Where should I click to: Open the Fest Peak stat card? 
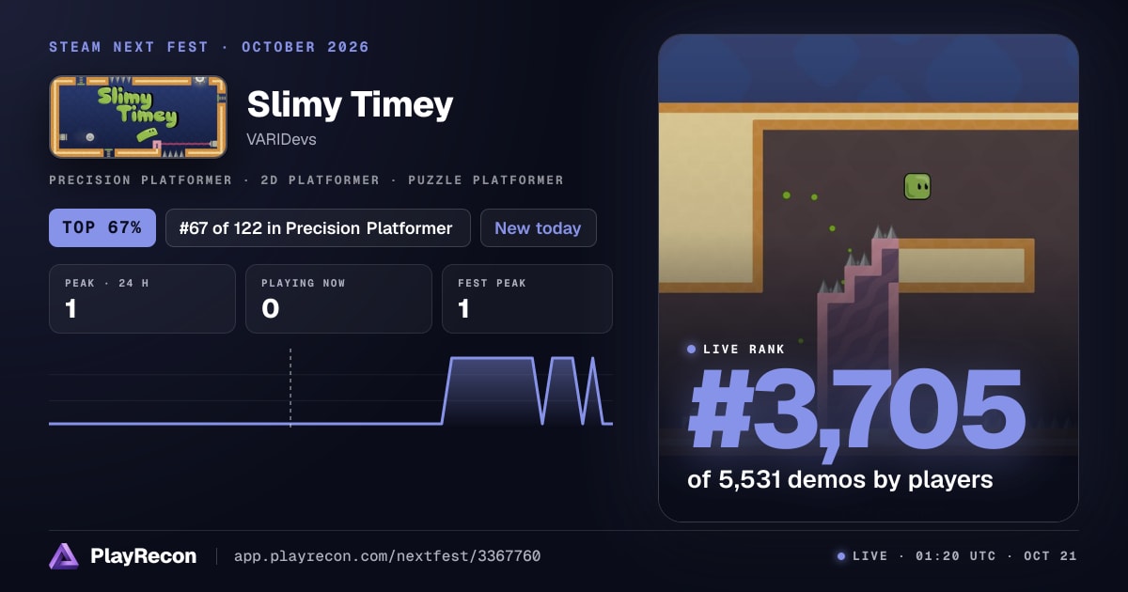pos(526,299)
